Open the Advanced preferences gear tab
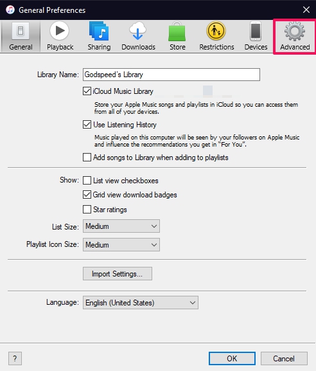This screenshot has width=316, height=371. pyautogui.click(x=295, y=36)
